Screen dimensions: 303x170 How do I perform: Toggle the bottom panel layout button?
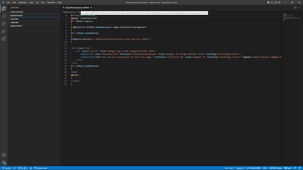(x=272, y=3)
